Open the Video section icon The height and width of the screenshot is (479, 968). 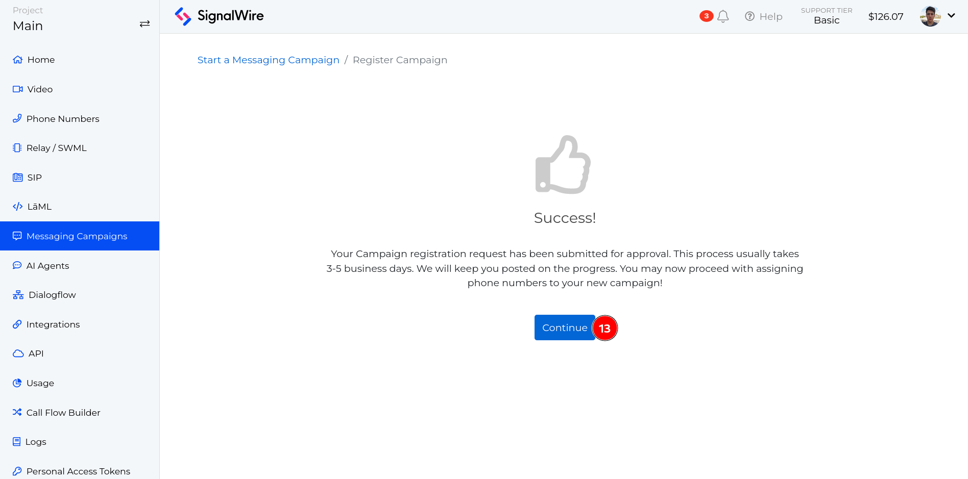click(17, 89)
